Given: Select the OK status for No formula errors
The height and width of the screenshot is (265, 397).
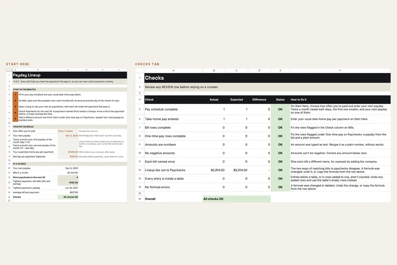Looking at the screenshot, I should coord(280,187).
